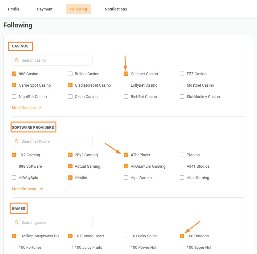Screen dimensions: 257x254
Task: Uncheck Game Spot Casino
Action: (14, 85)
